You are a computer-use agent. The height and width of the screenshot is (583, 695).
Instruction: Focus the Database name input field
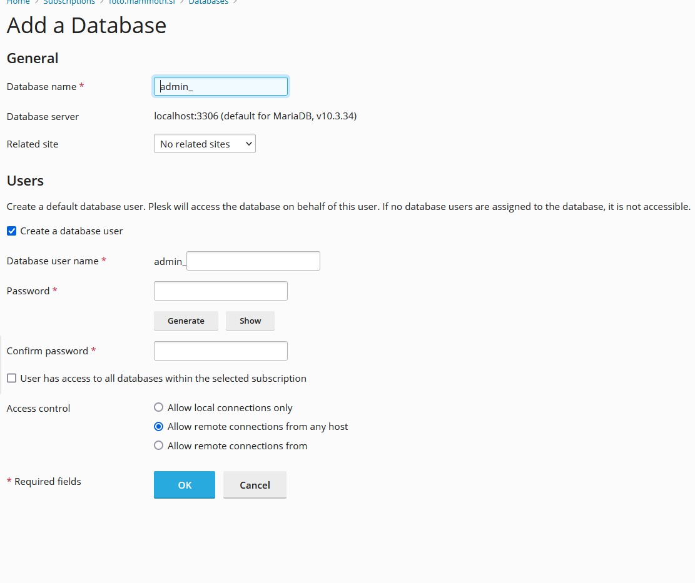pyautogui.click(x=221, y=86)
